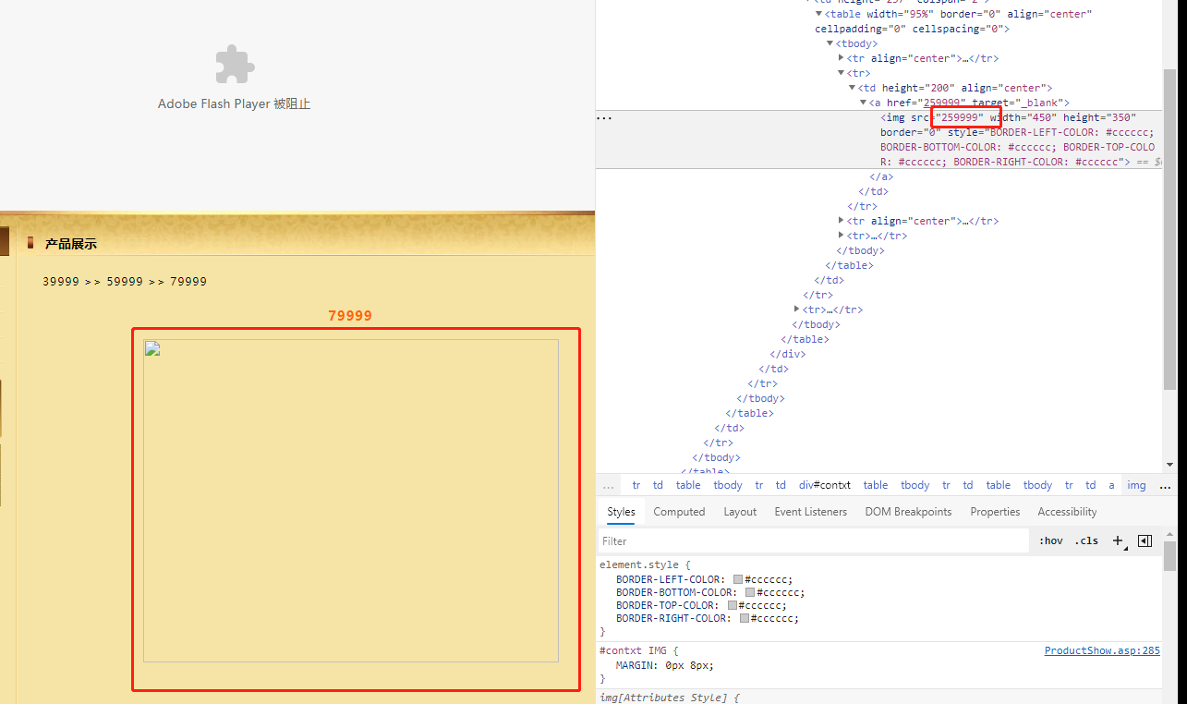
Task: Toggle the computed styles sidebar icon
Action: (x=1145, y=540)
